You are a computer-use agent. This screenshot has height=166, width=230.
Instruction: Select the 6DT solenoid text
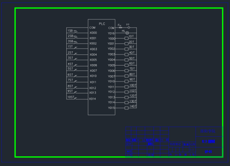(132, 63)
